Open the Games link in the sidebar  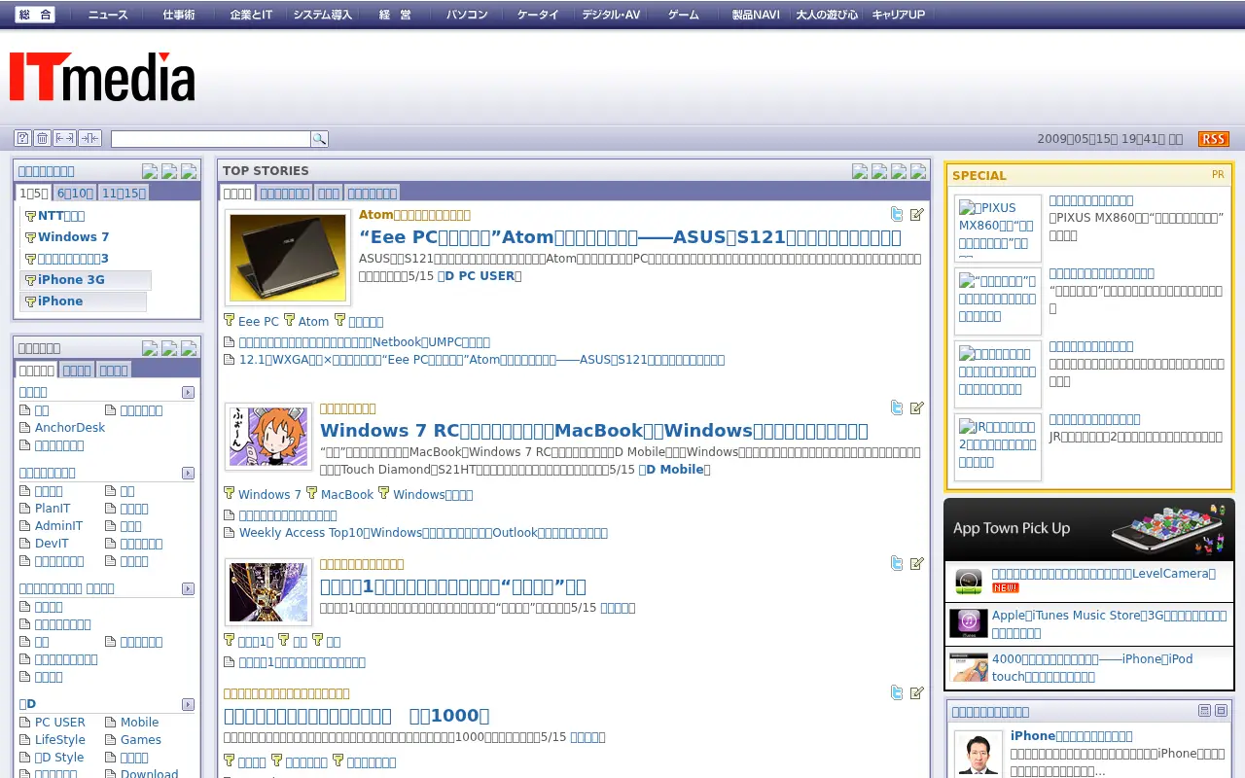pyautogui.click(x=141, y=740)
